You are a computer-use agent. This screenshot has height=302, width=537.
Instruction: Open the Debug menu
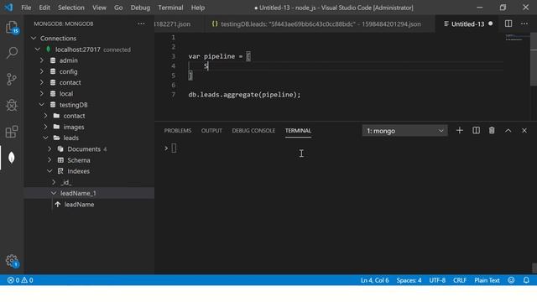(140, 8)
